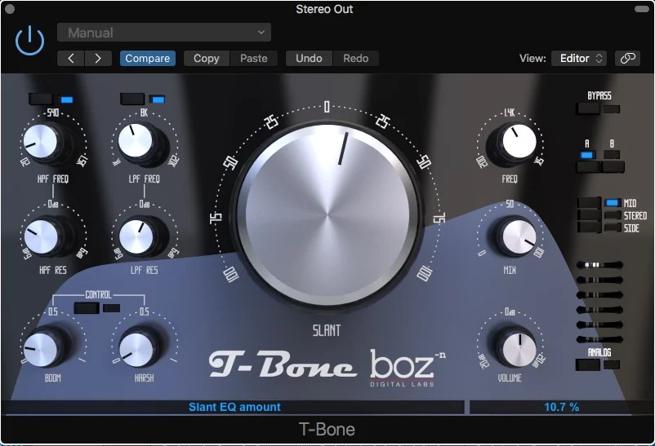Image resolution: width=655 pixels, height=446 pixels.
Task: Toggle the CONTROL switch
Action: 87,308
